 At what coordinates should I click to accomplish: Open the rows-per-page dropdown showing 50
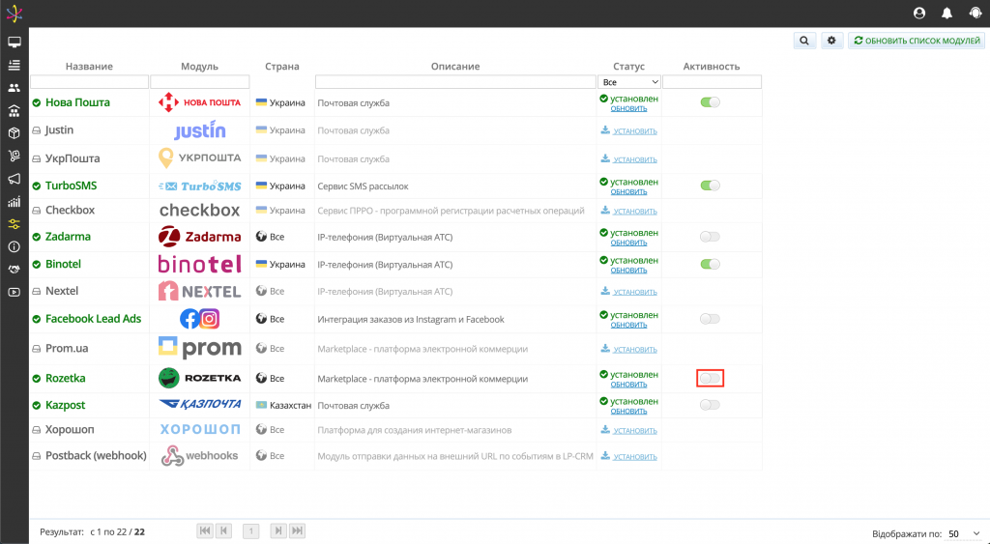coord(964,534)
